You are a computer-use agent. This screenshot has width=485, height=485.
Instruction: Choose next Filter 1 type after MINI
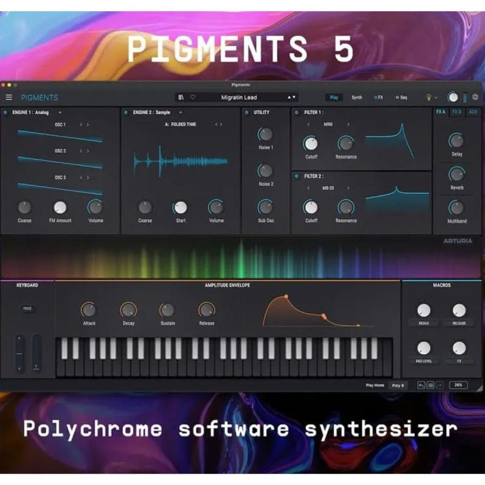pyautogui.click(x=348, y=124)
